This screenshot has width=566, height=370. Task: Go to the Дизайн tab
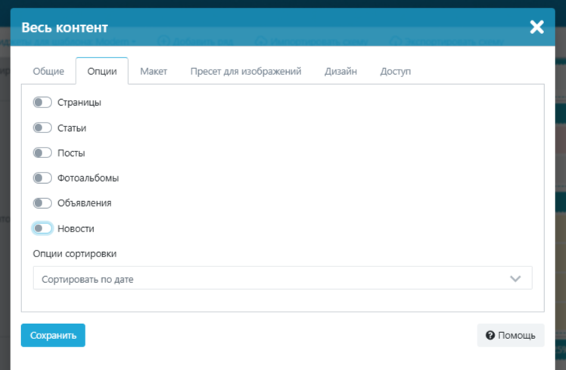tap(341, 71)
